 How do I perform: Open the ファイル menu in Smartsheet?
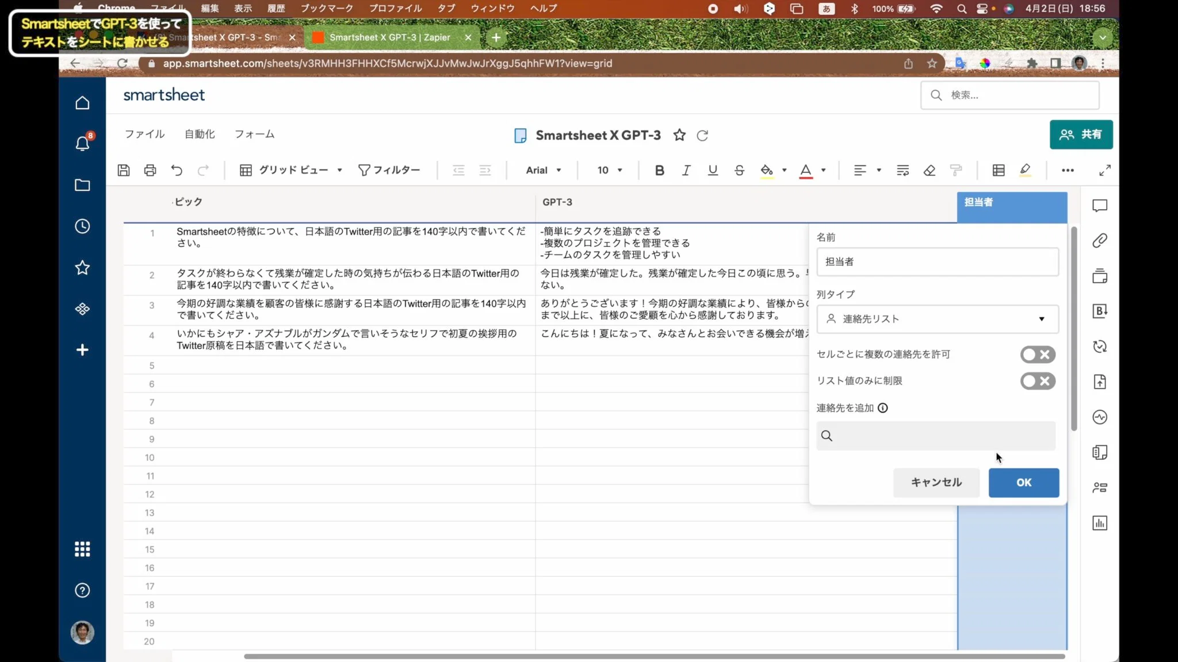(144, 134)
